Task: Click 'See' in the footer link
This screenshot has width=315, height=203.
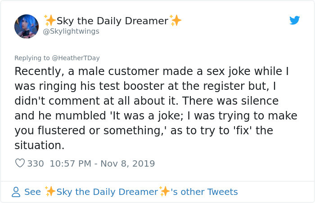Action: [32, 192]
